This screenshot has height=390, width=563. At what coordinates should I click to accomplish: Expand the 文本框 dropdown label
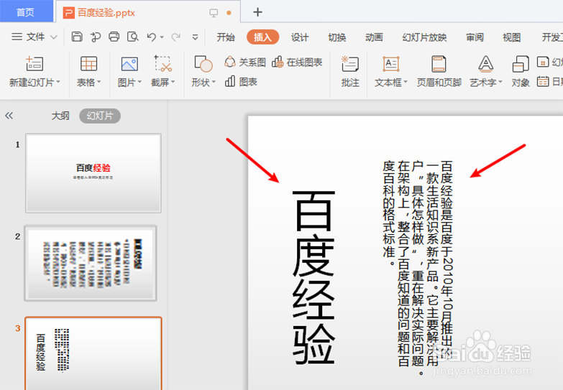click(390, 83)
